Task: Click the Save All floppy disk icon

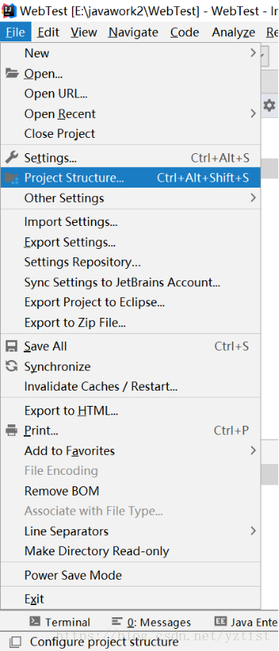Action: [11, 346]
